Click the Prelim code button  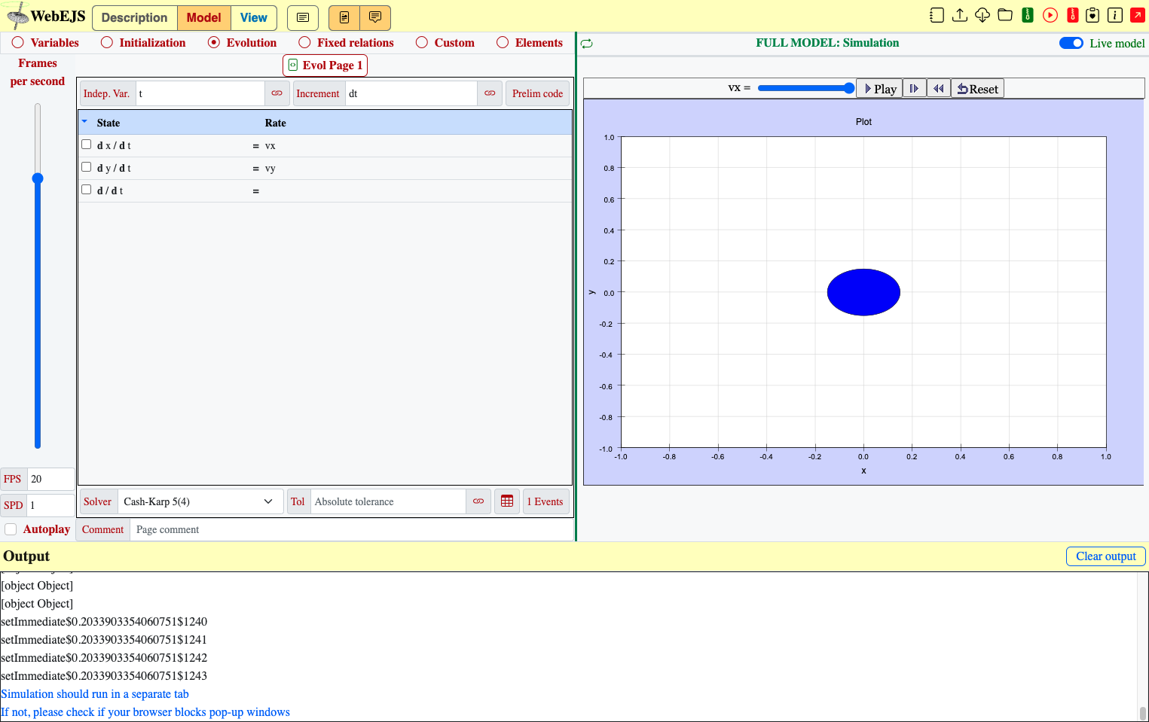click(538, 93)
